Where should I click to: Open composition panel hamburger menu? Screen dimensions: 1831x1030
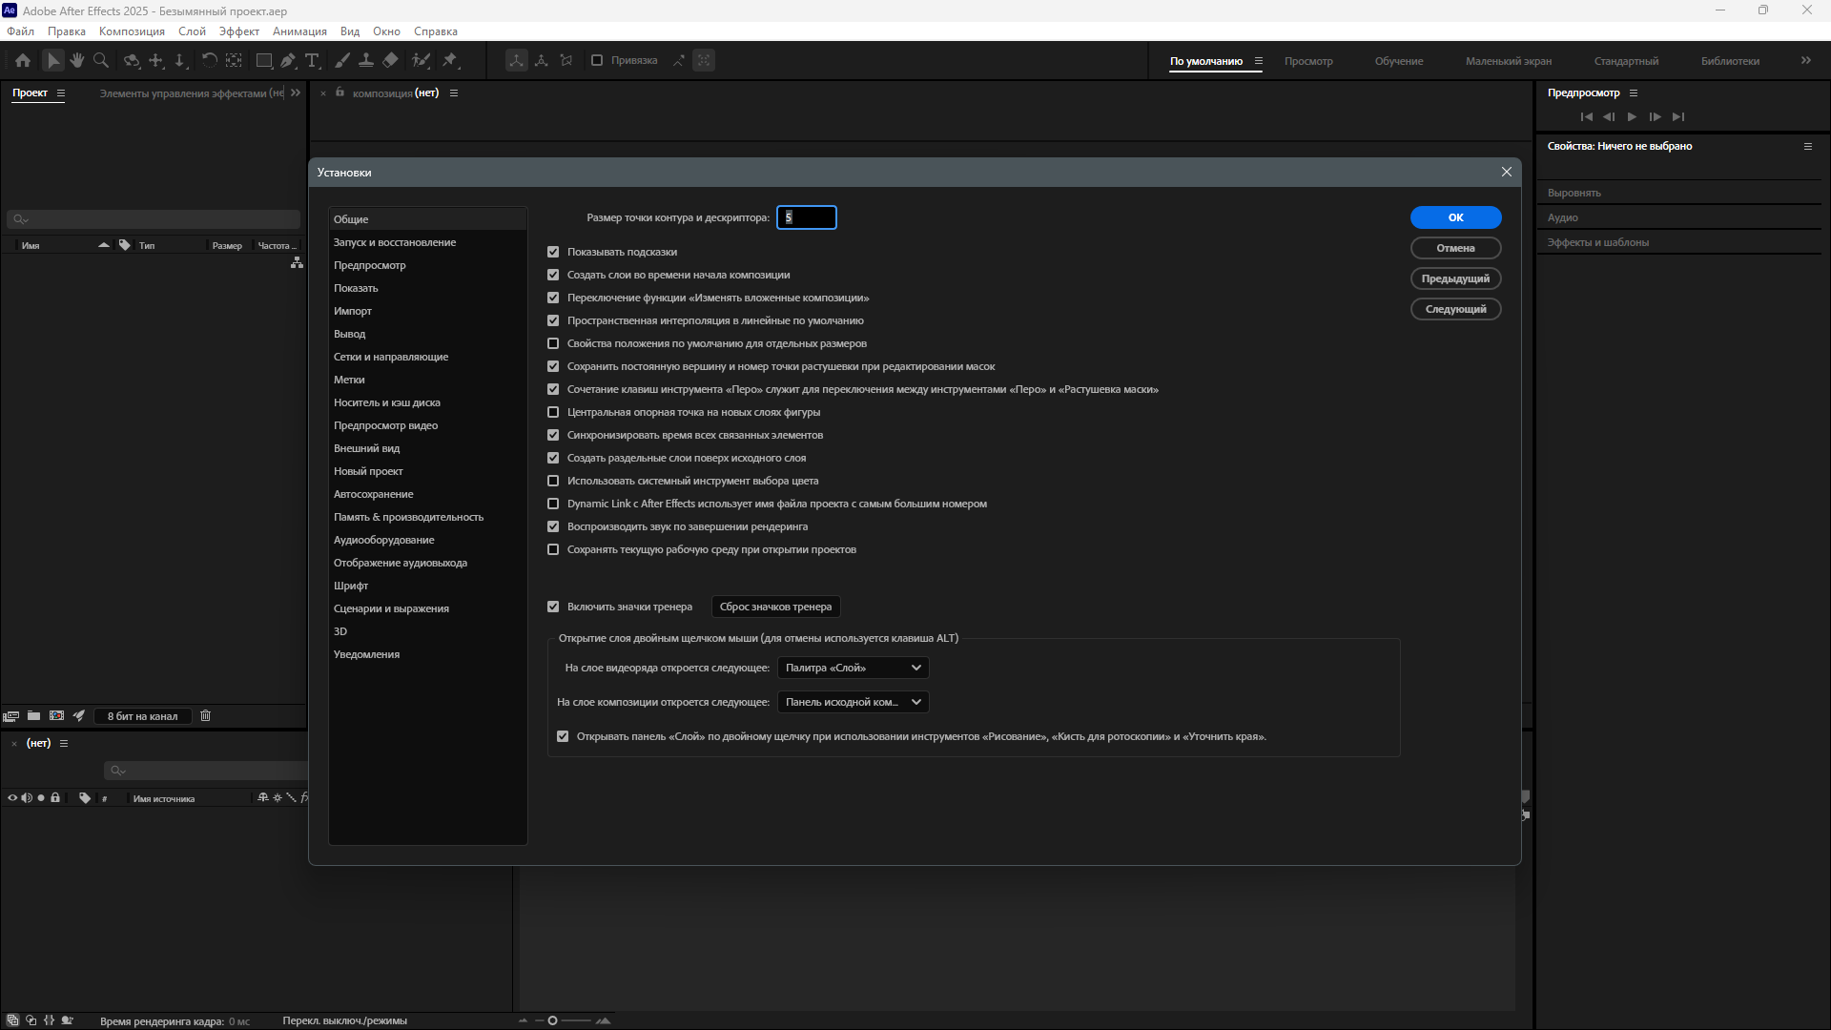454,93
